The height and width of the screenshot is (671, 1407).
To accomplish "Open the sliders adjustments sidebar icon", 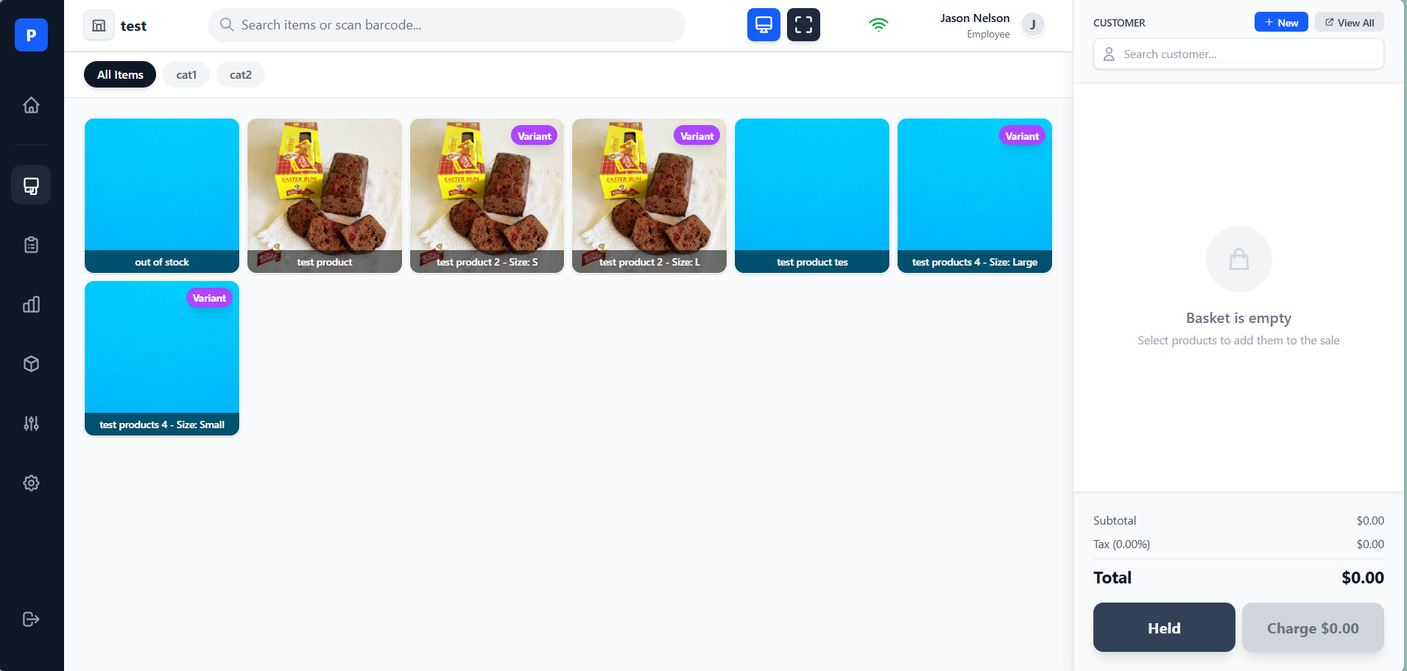I will pos(31,424).
